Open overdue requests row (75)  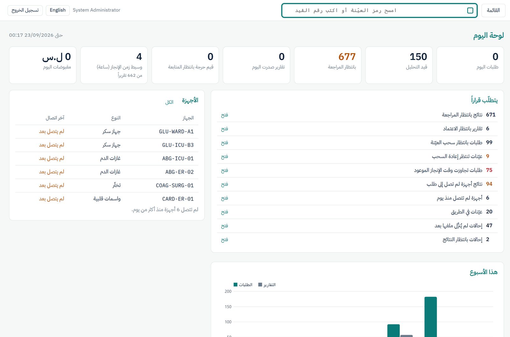click(357, 170)
